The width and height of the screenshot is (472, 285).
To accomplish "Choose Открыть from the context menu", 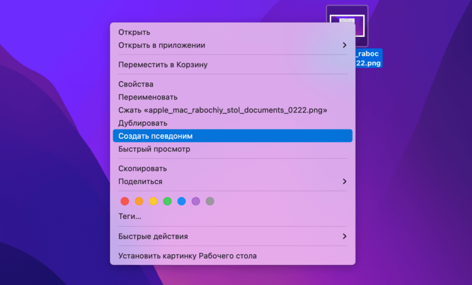I will click(232, 32).
